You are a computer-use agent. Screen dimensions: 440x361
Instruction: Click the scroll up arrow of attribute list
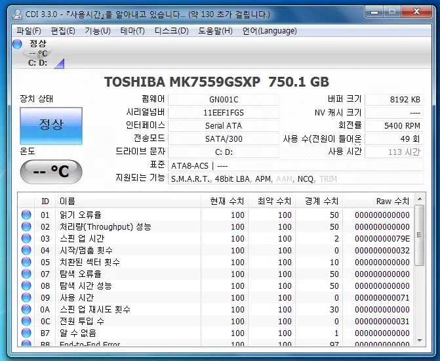point(420,199)
